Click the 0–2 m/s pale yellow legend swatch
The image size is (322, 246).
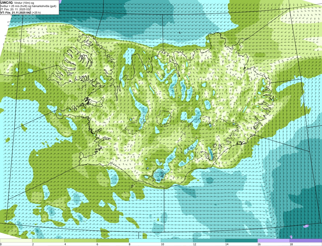(x=16, y=241)
